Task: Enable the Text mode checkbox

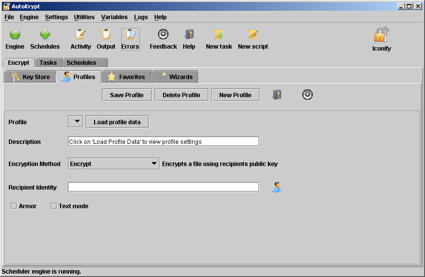Action: point(54,206)
